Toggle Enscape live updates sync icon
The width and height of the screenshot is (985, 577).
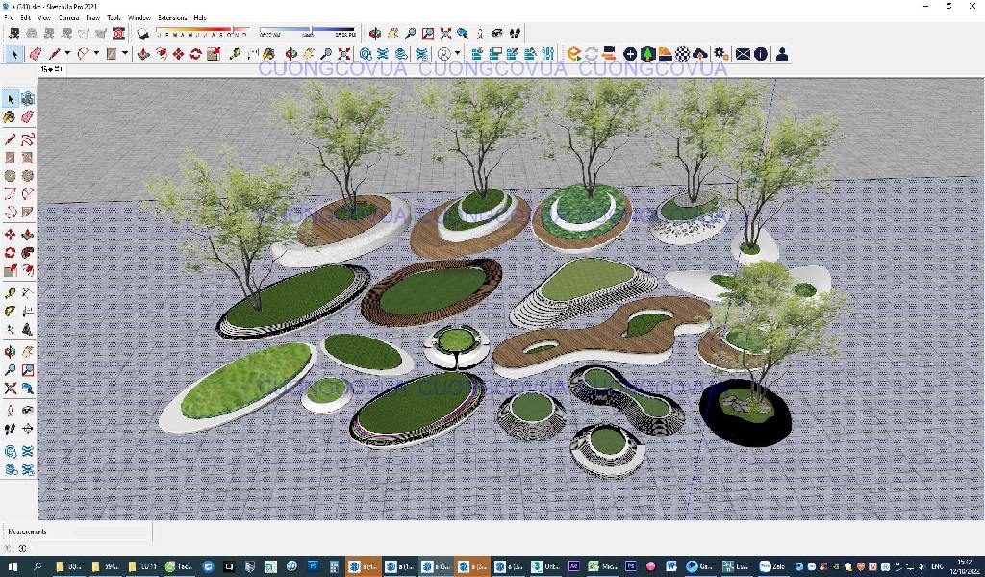click(x=592, y=54)
